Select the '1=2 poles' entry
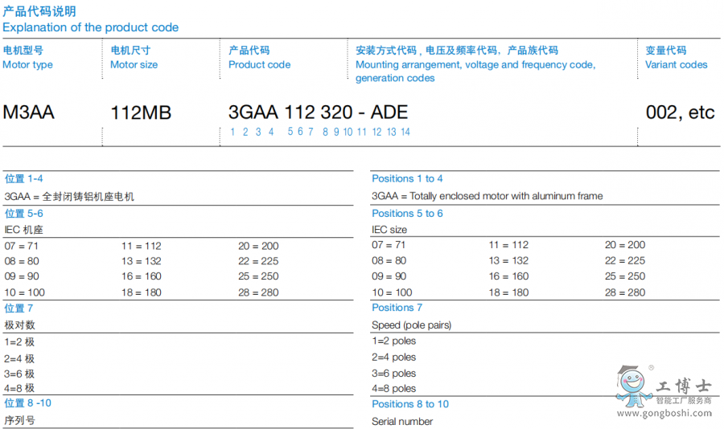The height and width of the screenshot is (429, 724). pyautogui.click(x=393, y=341)
